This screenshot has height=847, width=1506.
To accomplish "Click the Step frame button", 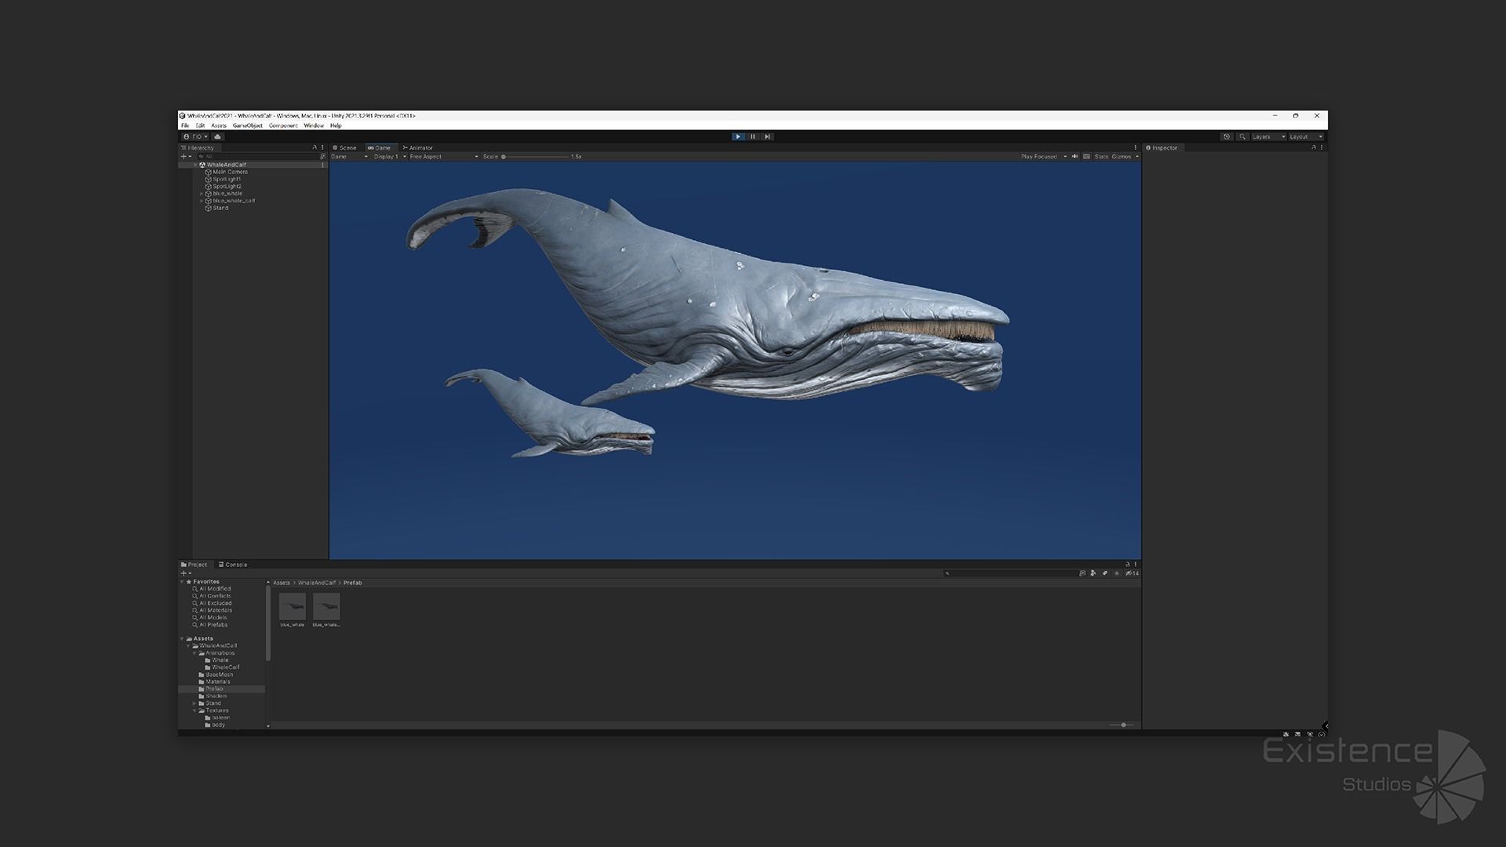I will tap(768, 136).
